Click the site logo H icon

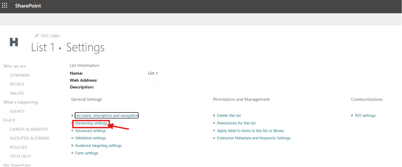(x=14, y=42)
